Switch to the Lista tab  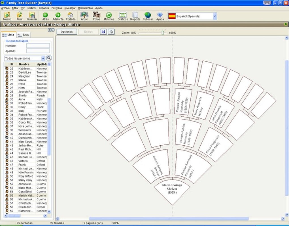pos(9,35)
